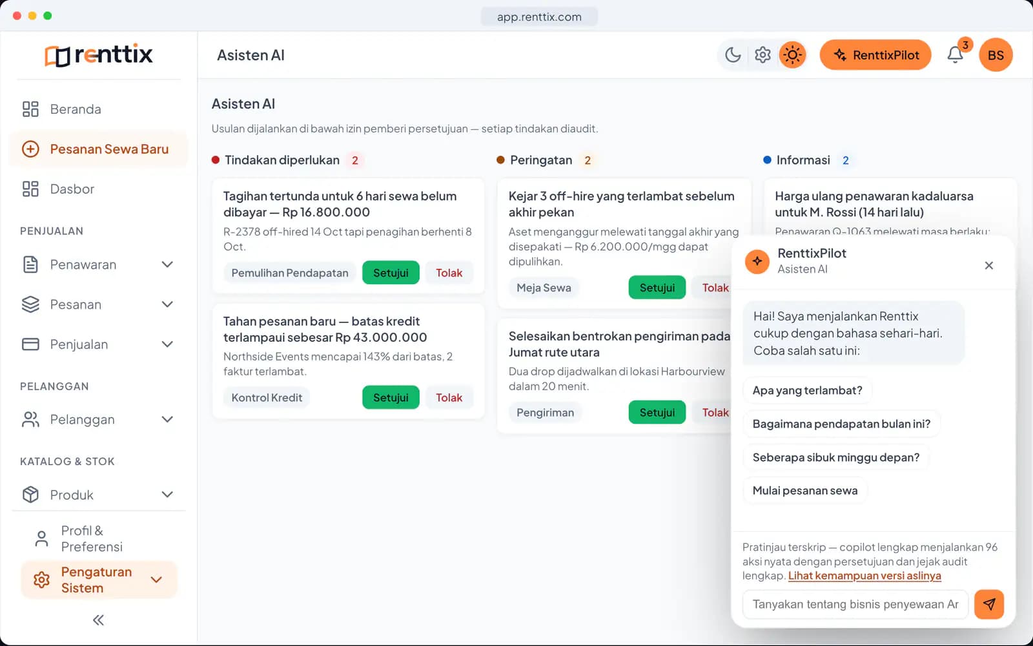Click the Penjualan card icon
The width and height of the screenshot is (1033, 646).
tap(30, 344)
